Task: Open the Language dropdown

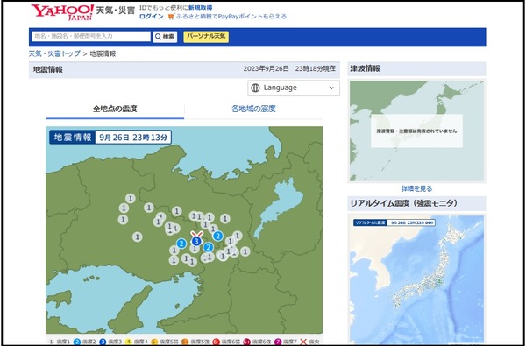Action: [x=294, y=88]
